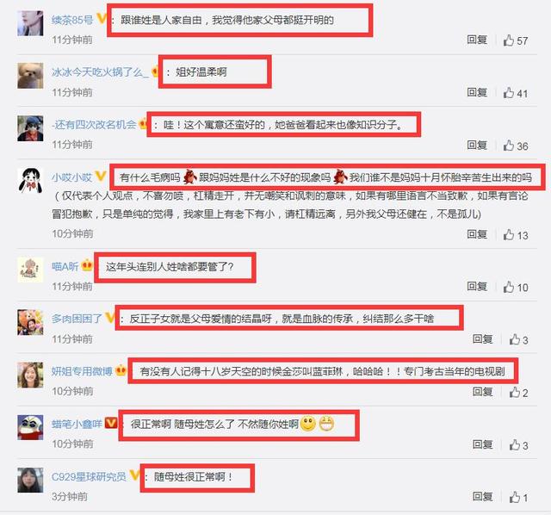Open username link -还有四次改名机会

point(94,124)
